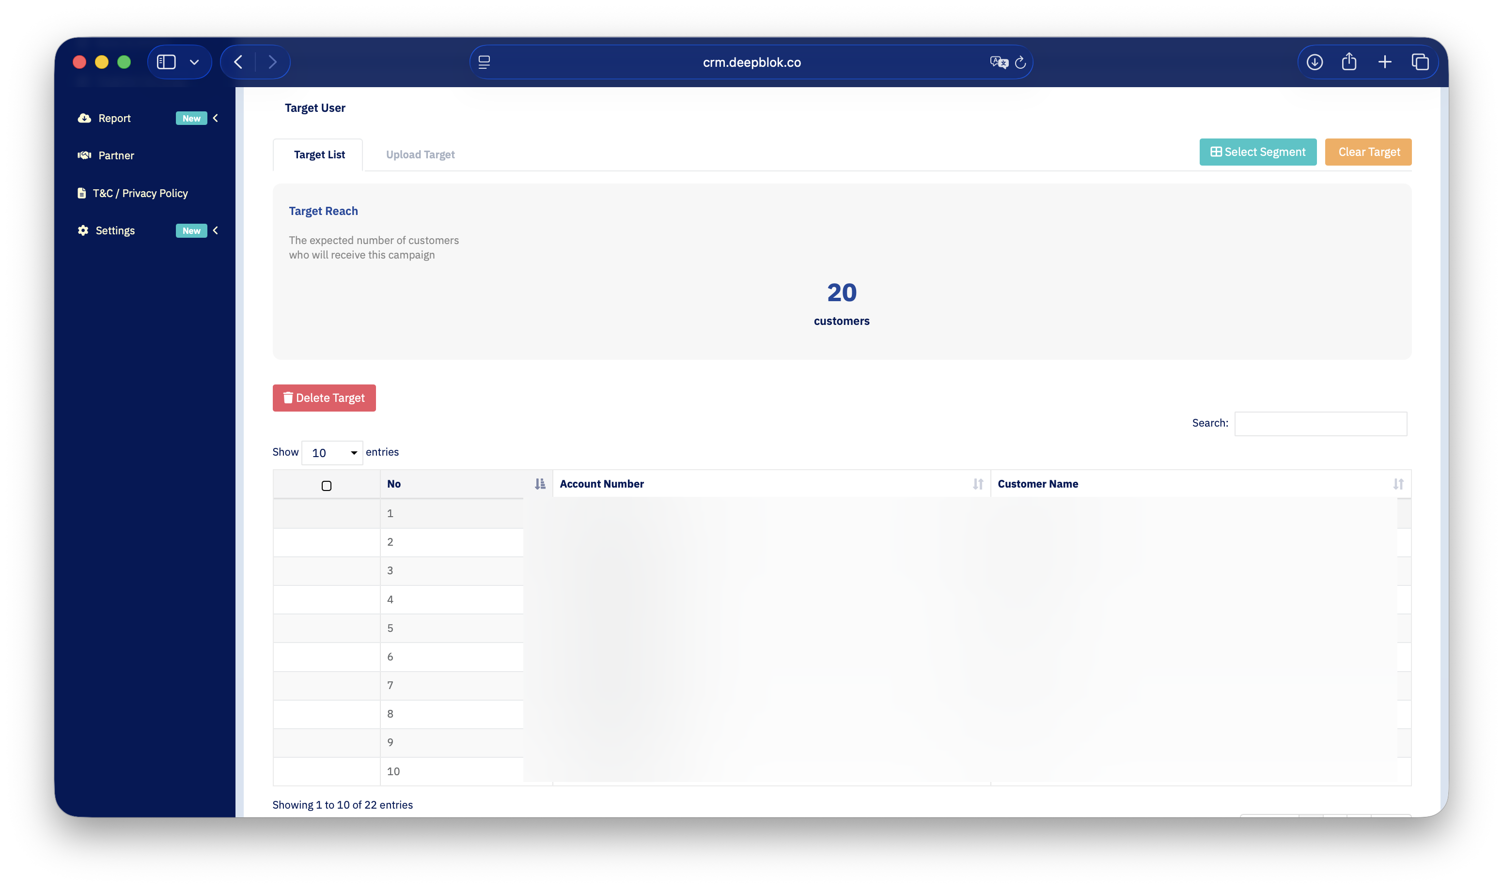Go forward with the browser forward arrow

tap(273, 61)
